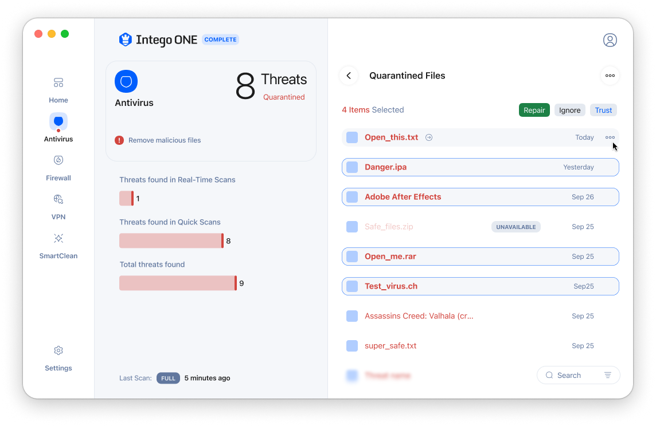Select Adobe After Effects file name

point(403,197)
